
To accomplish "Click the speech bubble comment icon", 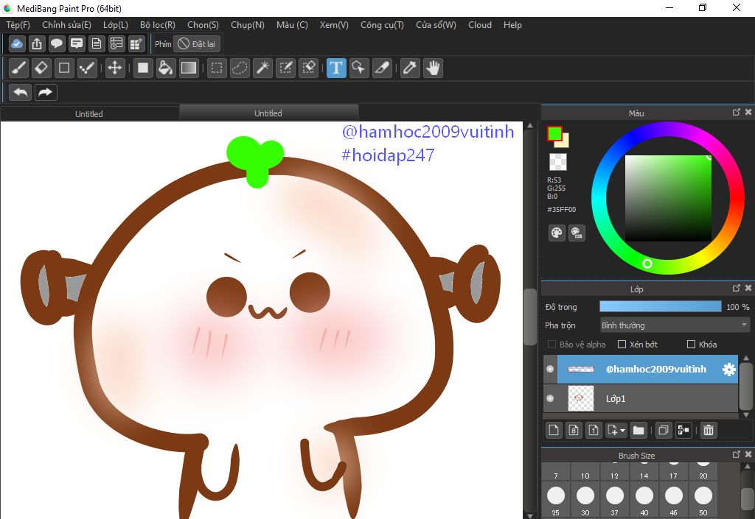I will pos(56,43).
